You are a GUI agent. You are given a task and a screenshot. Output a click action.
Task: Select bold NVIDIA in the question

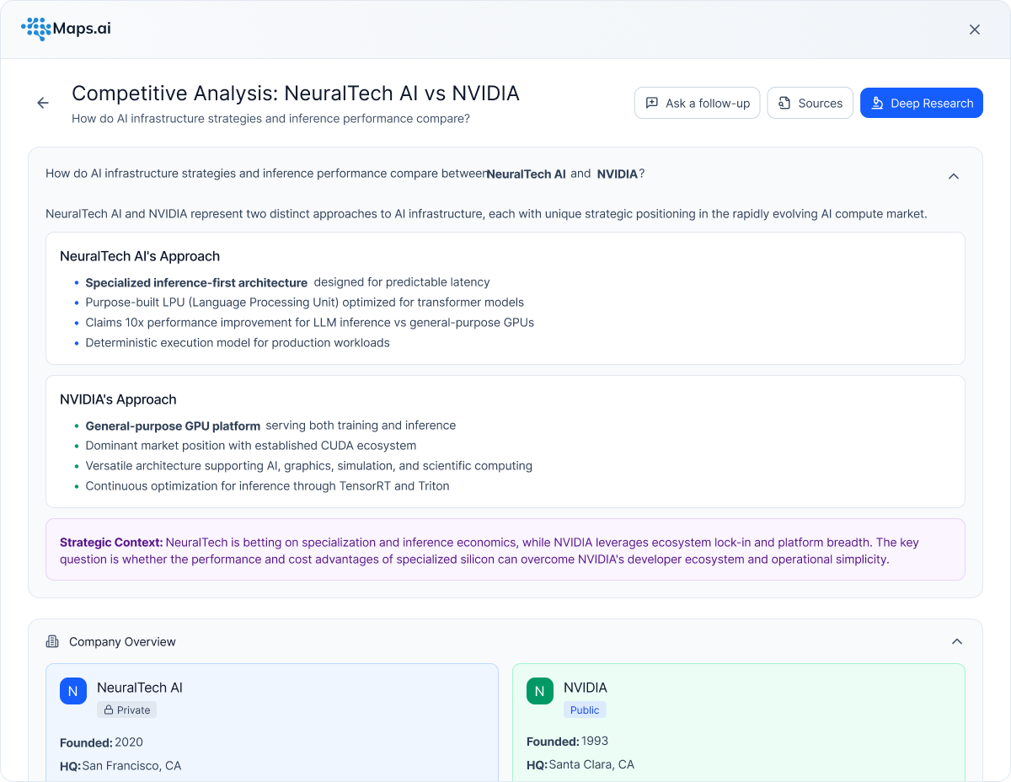pyautogui.click(x=617, y=174)
